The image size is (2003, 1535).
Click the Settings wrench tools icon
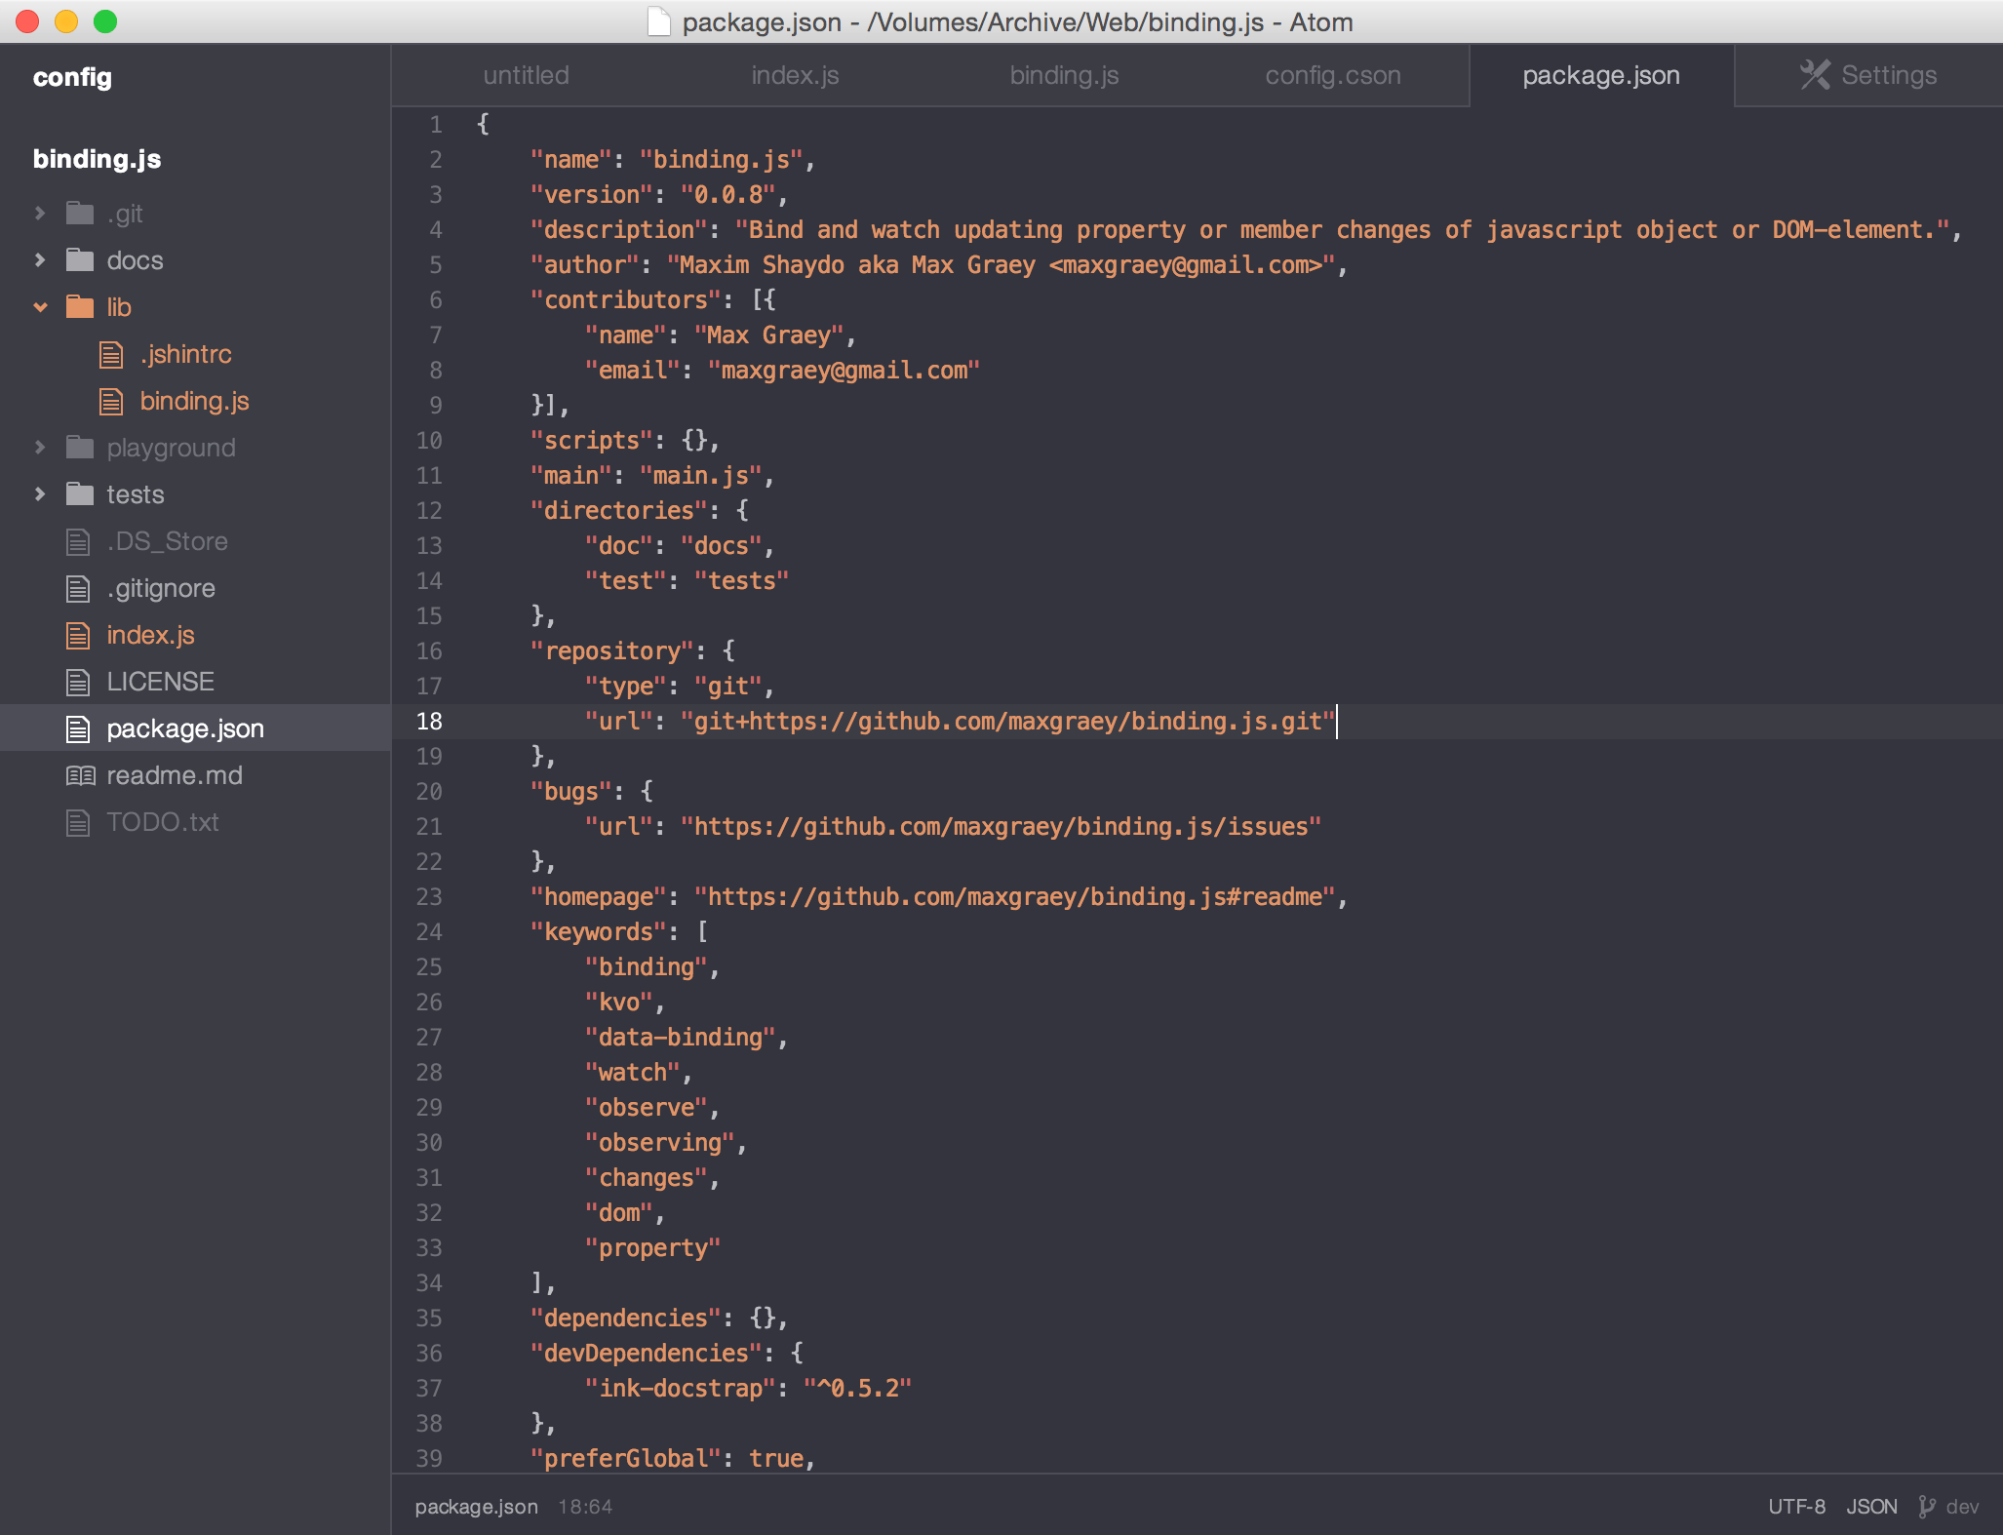pyautogui.click(x=1815, y=75)
